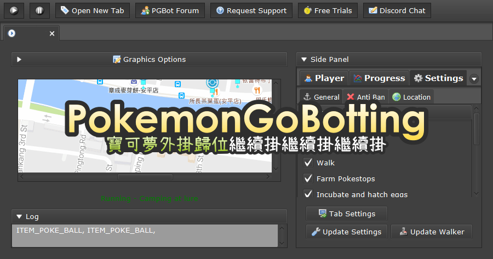The image size is (493, 259).
Task: Open the Location sub-tab
Action: 411,97
